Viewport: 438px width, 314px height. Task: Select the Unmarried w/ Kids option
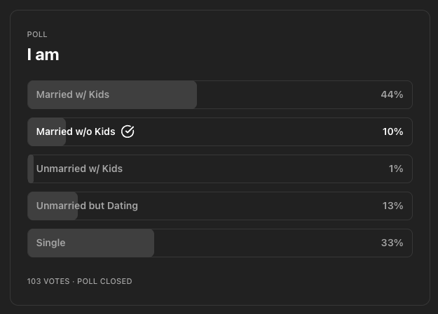click(x=220, y=169)
